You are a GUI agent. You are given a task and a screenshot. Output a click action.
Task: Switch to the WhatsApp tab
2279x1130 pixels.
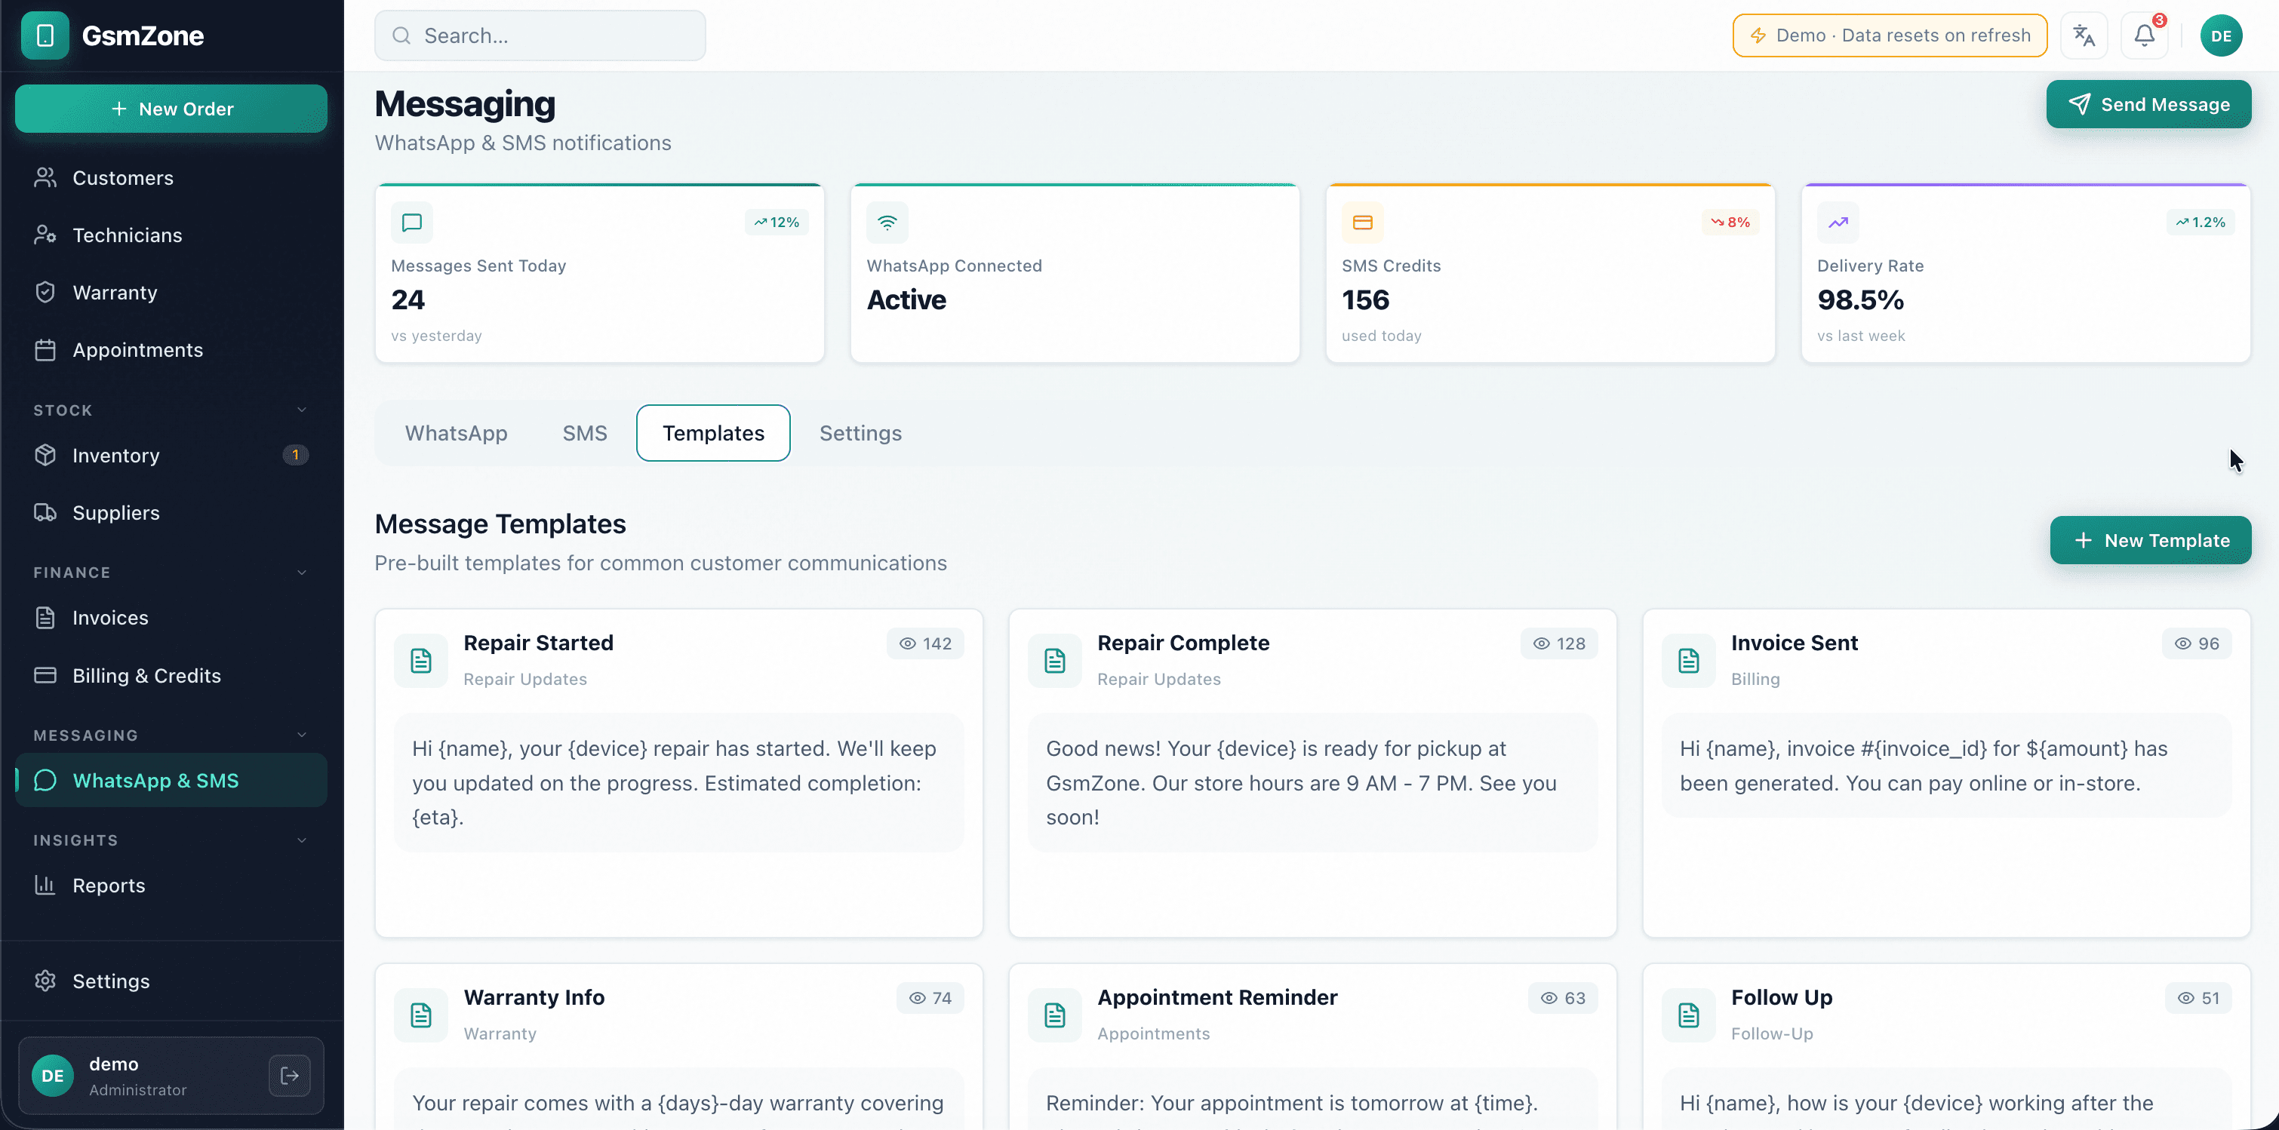click(x=456, y=432)
